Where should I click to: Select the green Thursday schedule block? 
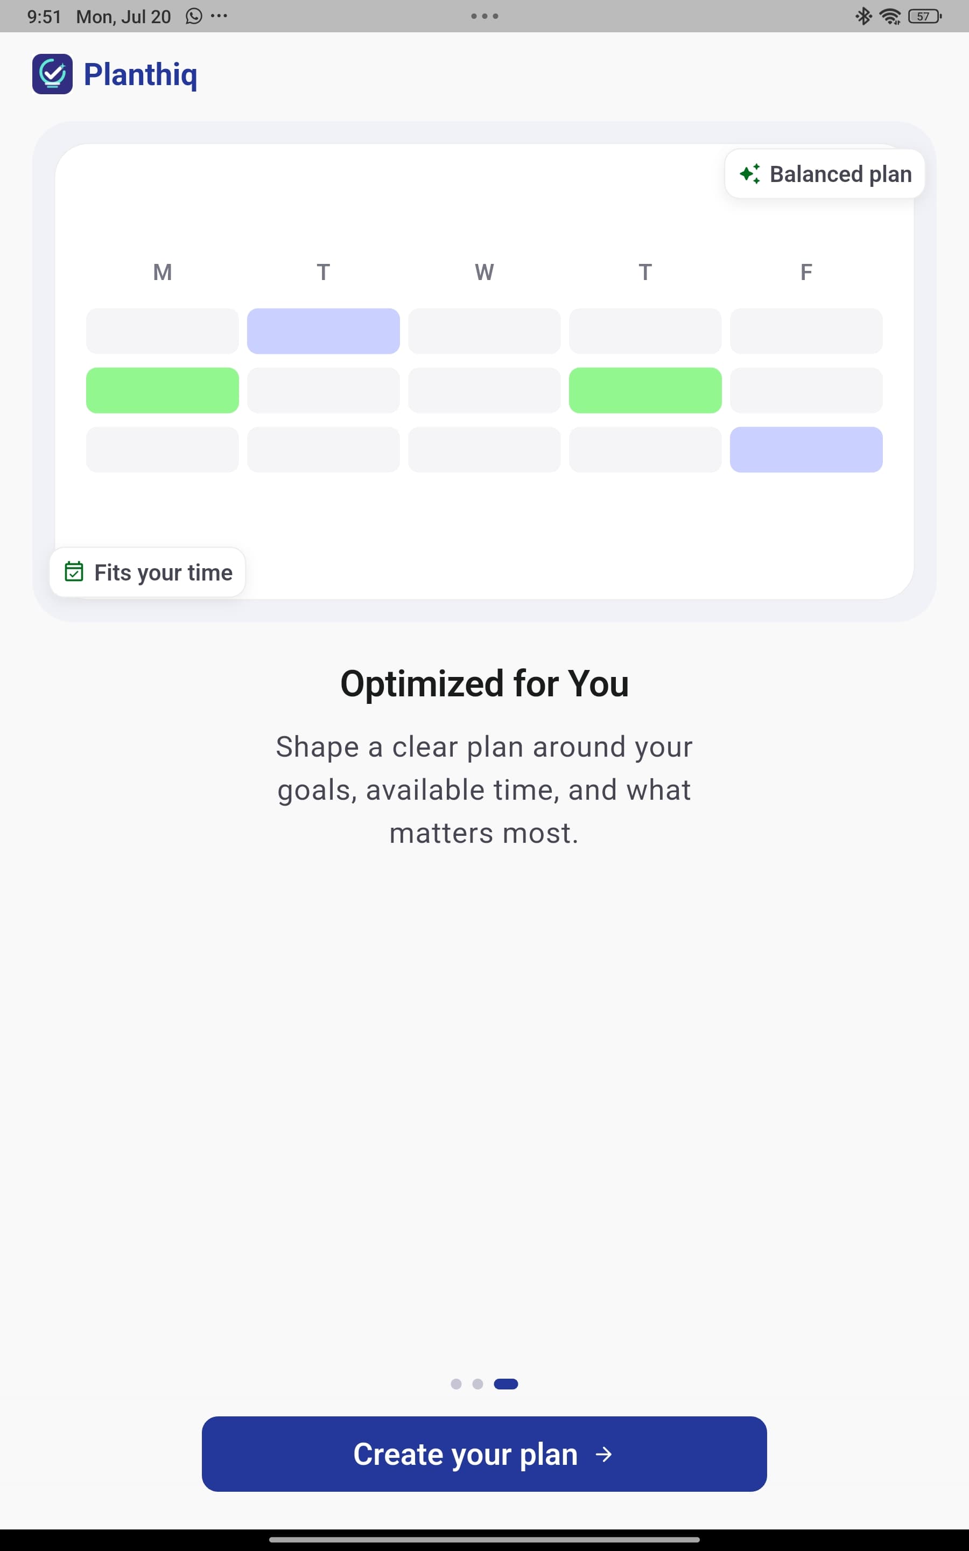tap(645, 390)
